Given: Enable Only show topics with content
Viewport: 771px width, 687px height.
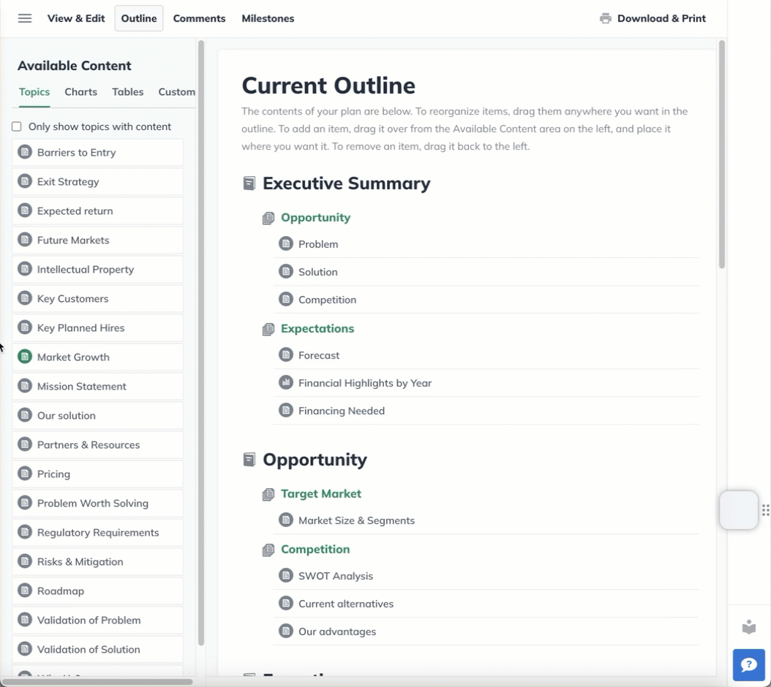Looking at the screenshot, I should click(17, 126).
